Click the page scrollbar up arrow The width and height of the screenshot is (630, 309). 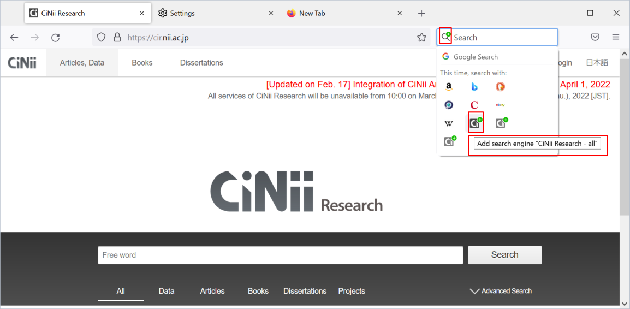[x=624, y=54]
